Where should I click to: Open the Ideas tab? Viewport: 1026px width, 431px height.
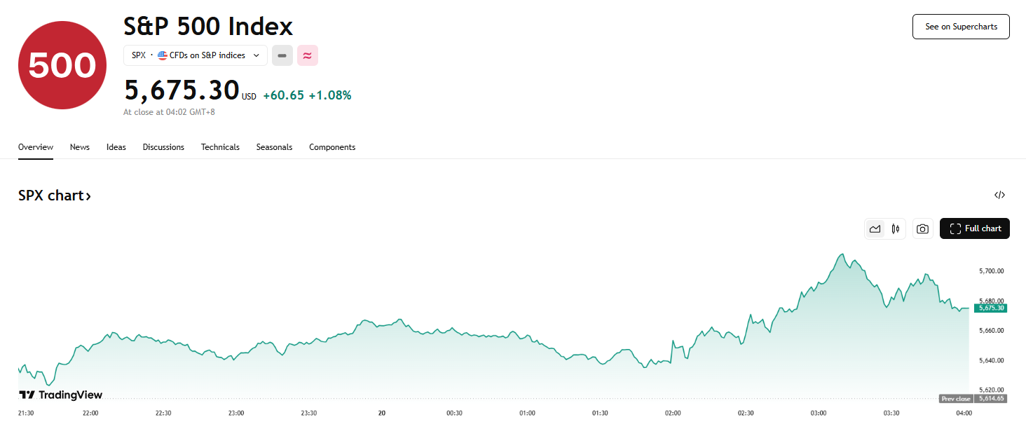tap(116, 147)
